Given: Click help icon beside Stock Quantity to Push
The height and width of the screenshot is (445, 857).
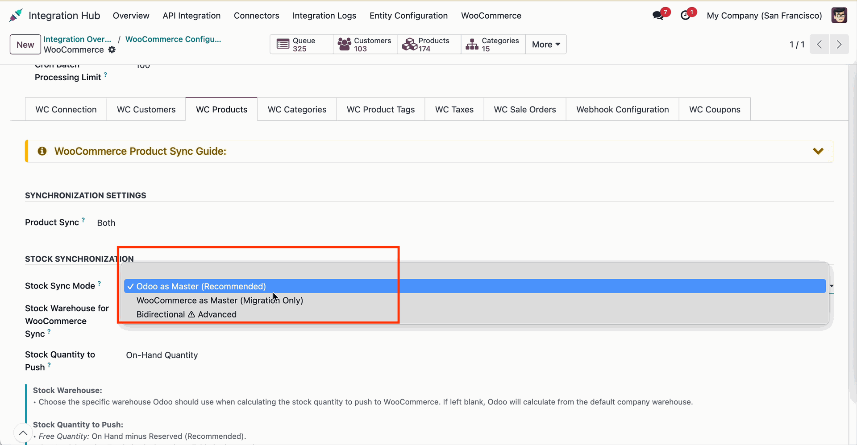Looking at the screenshot, I should pyautogui.click(x=49, y=365).
